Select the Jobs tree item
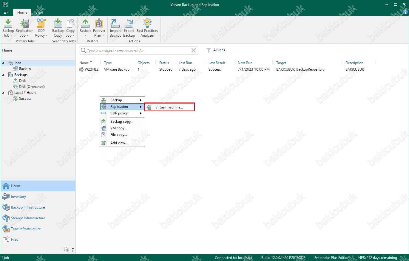Viewport: 409px width, 261px height. pyautogui.click(x=18, y=63)
